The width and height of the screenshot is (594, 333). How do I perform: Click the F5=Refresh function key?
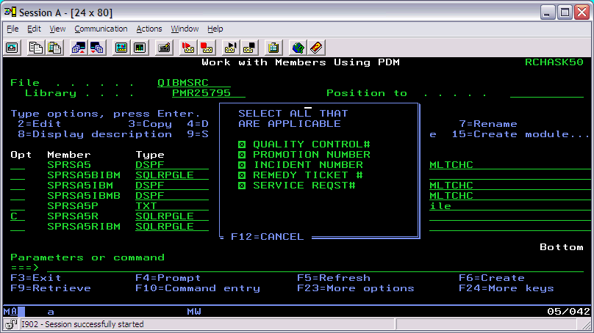333,278
